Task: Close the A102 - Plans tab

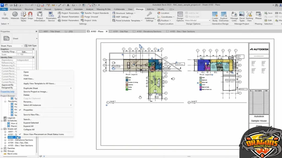Action: tap(107, 31)
